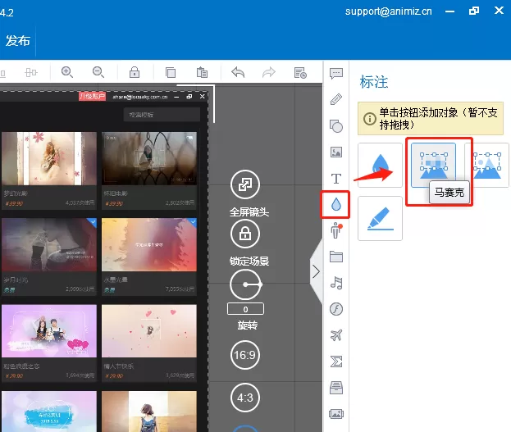Click the rotation dial control
Viewport: 511px width, 432px height.
click(246, 284)
